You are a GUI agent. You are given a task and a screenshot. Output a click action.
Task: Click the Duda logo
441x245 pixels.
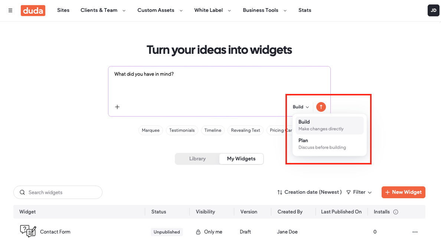click(x=33, y=10)
